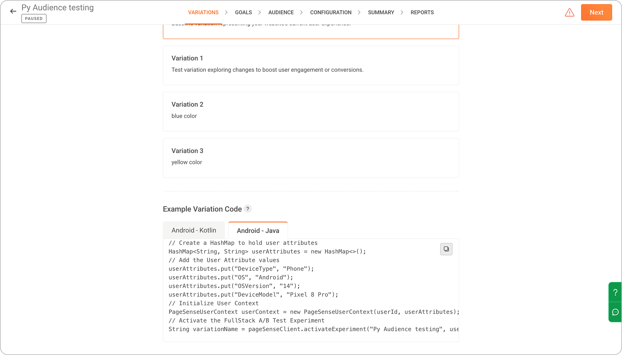Click the 'HashMap<String, String> userAttributes' line
This screenshot has height=355, width=622.
coord(267,252)
